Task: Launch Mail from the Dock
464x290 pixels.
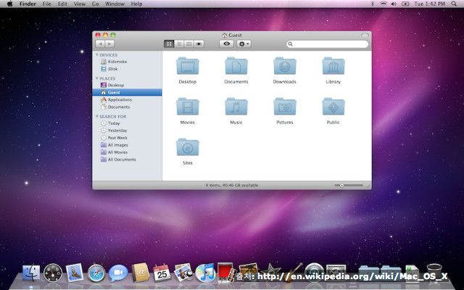Action: click(75, 273)
